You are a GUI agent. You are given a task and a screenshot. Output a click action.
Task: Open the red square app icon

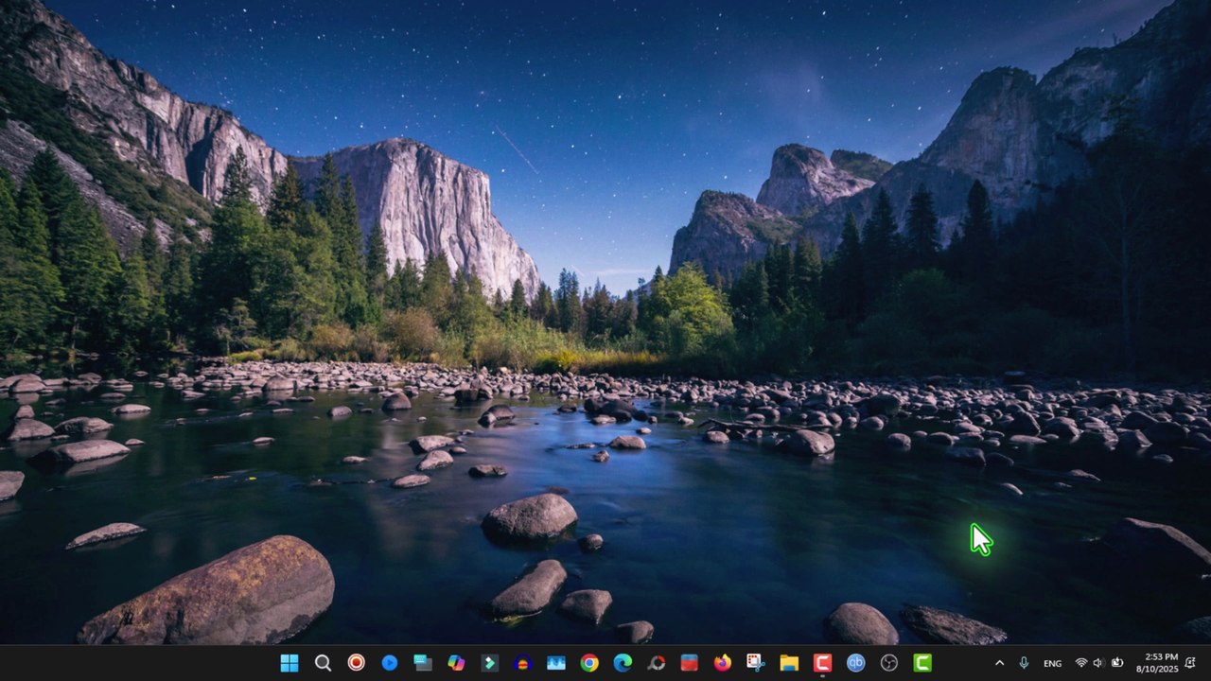(689, 663)
